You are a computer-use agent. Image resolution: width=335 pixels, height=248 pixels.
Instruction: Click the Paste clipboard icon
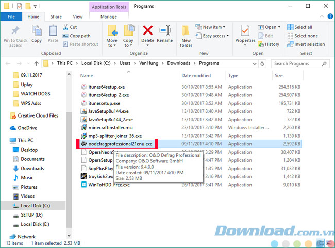(x=53, y=30)
